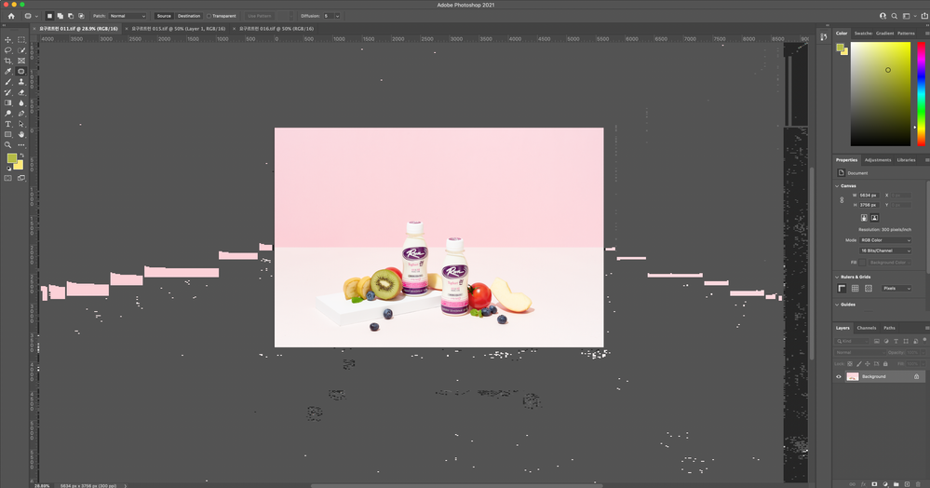Switch to the Swatches tab
930x488 pixels.
pos(863,34)
